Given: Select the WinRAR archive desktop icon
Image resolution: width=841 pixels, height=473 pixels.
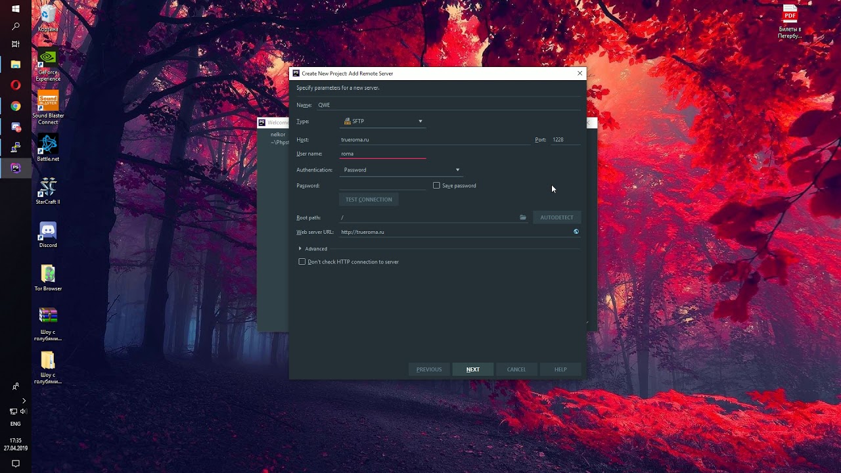Looking at the screenshot, I should tap(48, 325).
